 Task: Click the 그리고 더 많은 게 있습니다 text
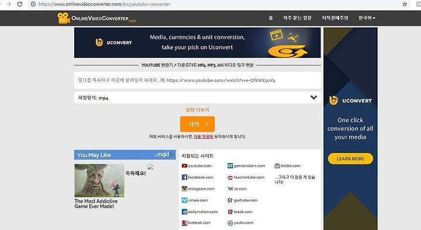click(x=295, y=180)
